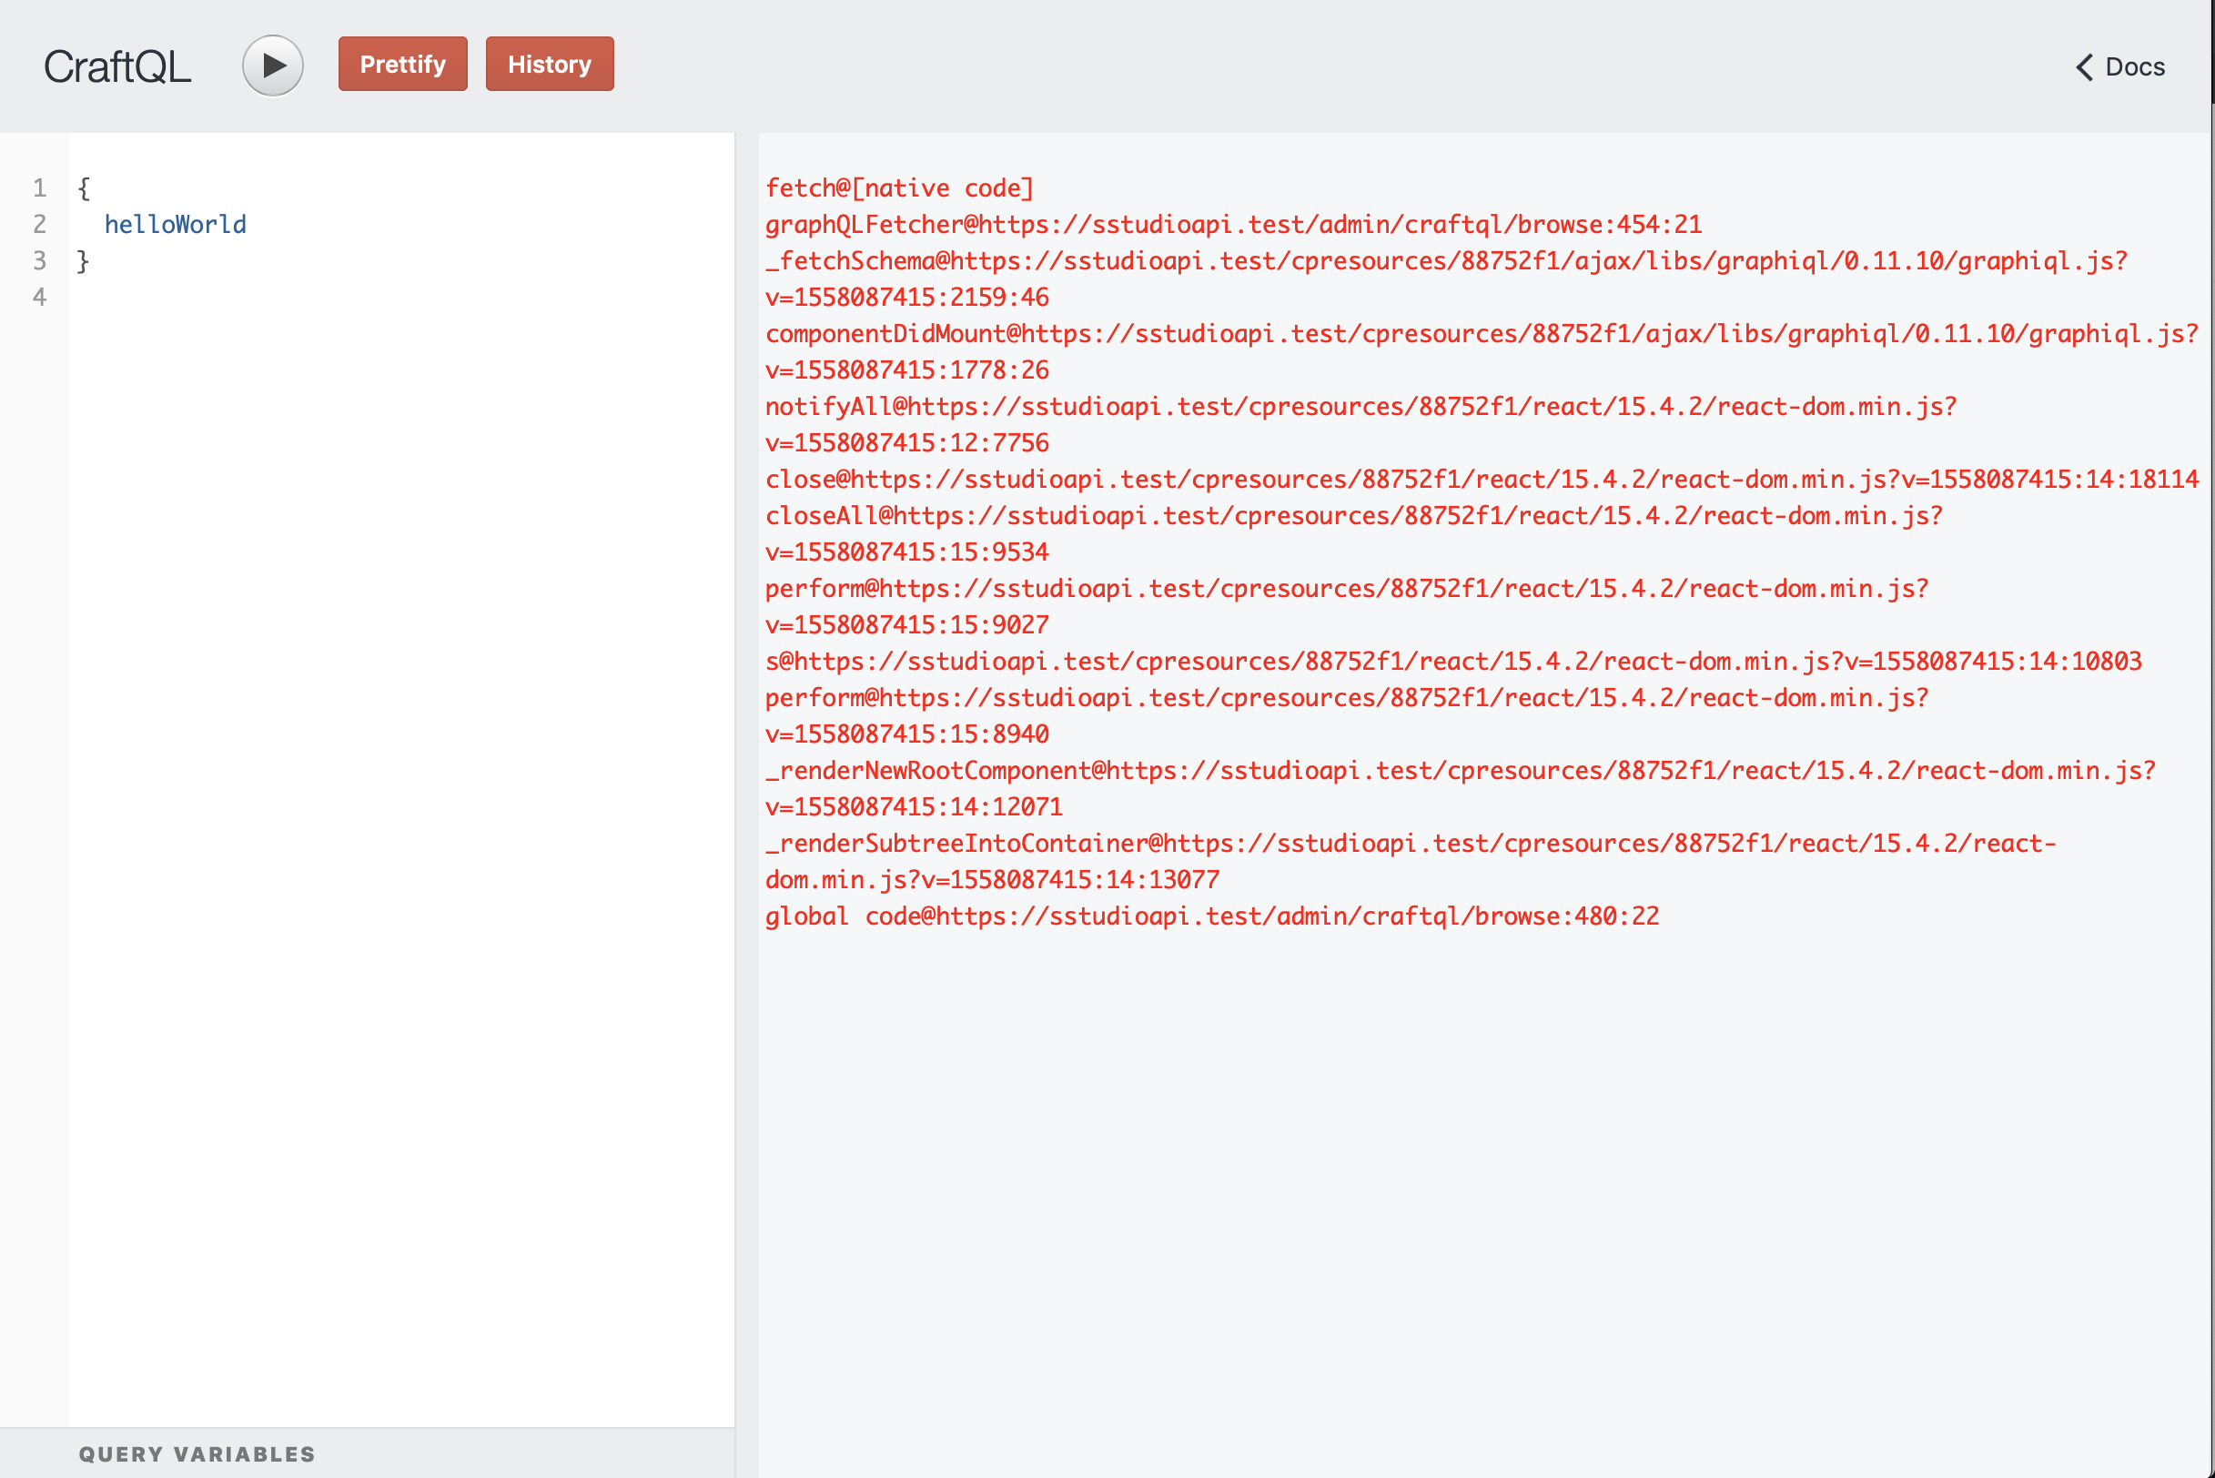This screenshot has width=2215, height=1478.
Task: Click the back chevron in the top-right corner
Action: 2083,67
